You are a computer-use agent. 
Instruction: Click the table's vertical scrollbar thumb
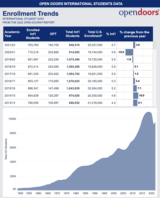(x=155, y=45)
